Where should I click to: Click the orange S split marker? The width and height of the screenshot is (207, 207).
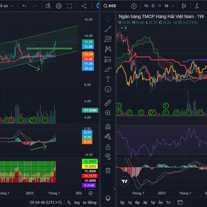[x=12, y=120]
